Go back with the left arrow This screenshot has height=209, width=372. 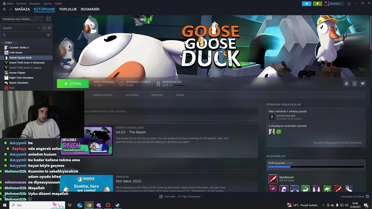pyautogui.click(x=4, y=9)
